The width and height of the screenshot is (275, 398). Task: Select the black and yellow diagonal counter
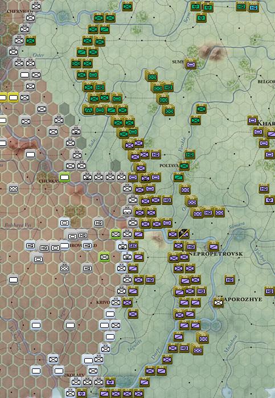click(x=184, y=233)
